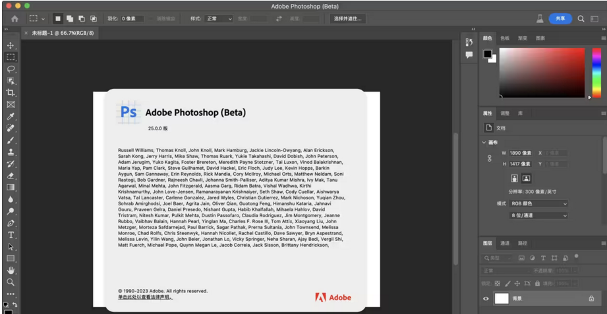Select the Frame tool

[x=11, y=105]
